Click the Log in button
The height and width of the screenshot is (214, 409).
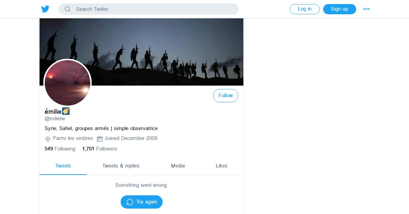tap(305, 9)
